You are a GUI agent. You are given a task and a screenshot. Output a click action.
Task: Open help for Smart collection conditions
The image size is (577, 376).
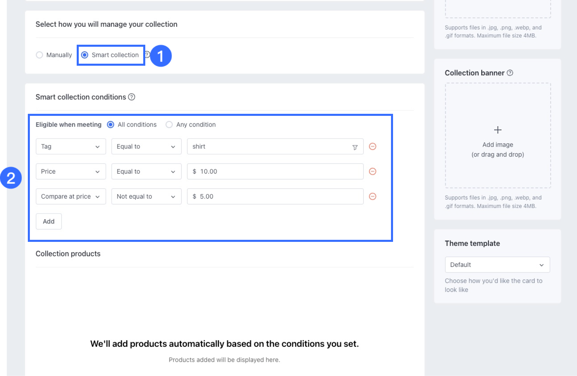[132, 97]
